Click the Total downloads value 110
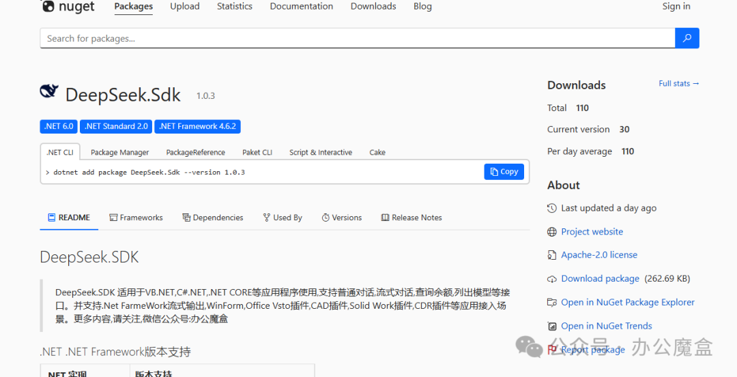The image size is (737, 377). click(582, 108)
